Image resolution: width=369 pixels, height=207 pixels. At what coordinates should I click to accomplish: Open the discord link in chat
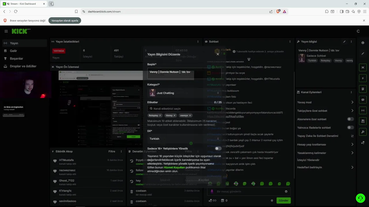tap(225, 116)
